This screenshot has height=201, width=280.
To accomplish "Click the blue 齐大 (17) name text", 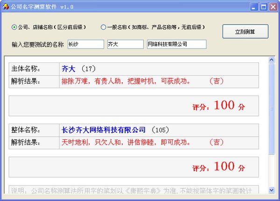I will 78,69.
